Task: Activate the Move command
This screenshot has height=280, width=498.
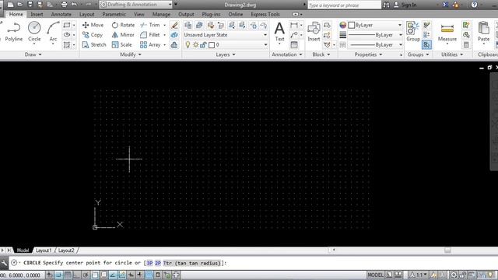Action: [x=93, y=25]
